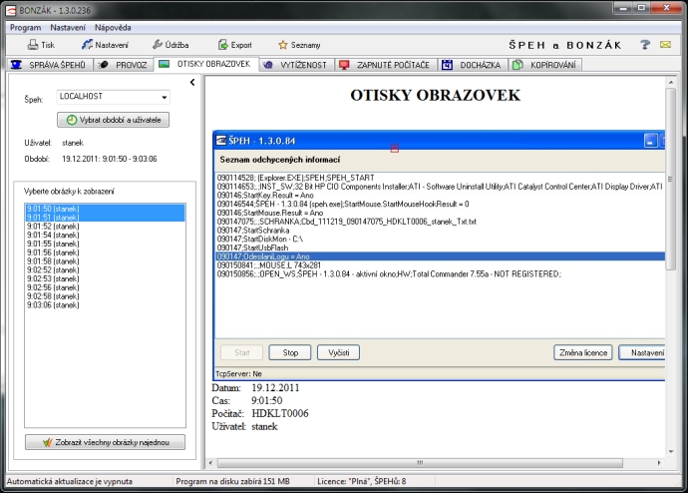Select the 9:01:58 (stanek) entry
Screen dimensions: 688x493
[105, 261]
